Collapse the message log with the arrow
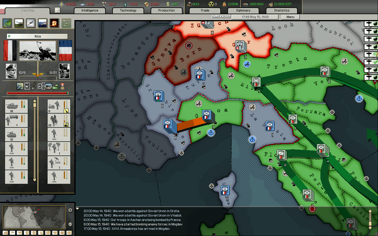This screenshot has height=236, width=378. 77,209
